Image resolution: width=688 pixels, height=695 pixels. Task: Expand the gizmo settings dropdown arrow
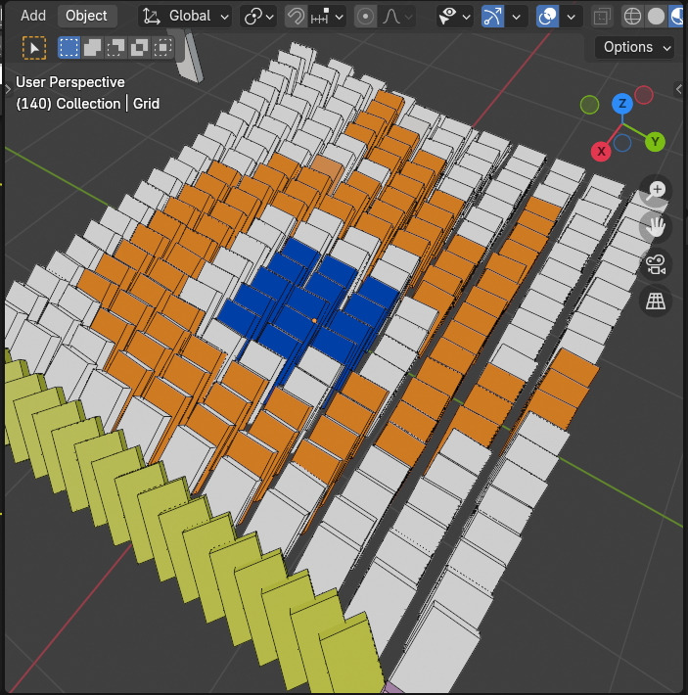tap(517, 17)
